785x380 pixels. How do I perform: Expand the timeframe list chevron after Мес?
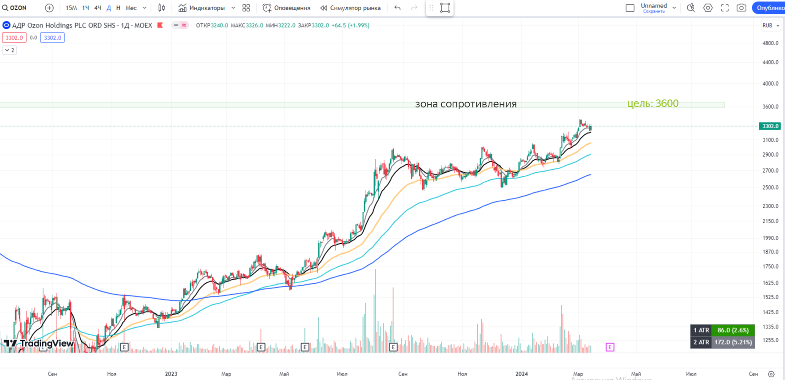click(144, 8)
